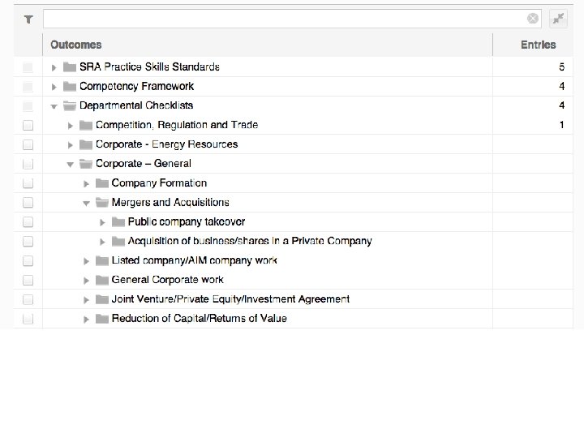
Task: Select Joint Venture/Private Equity/Investment Agreement item
Action: (230, 299)
